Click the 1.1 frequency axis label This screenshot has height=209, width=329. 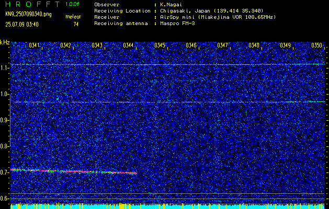tap(4, 68)
